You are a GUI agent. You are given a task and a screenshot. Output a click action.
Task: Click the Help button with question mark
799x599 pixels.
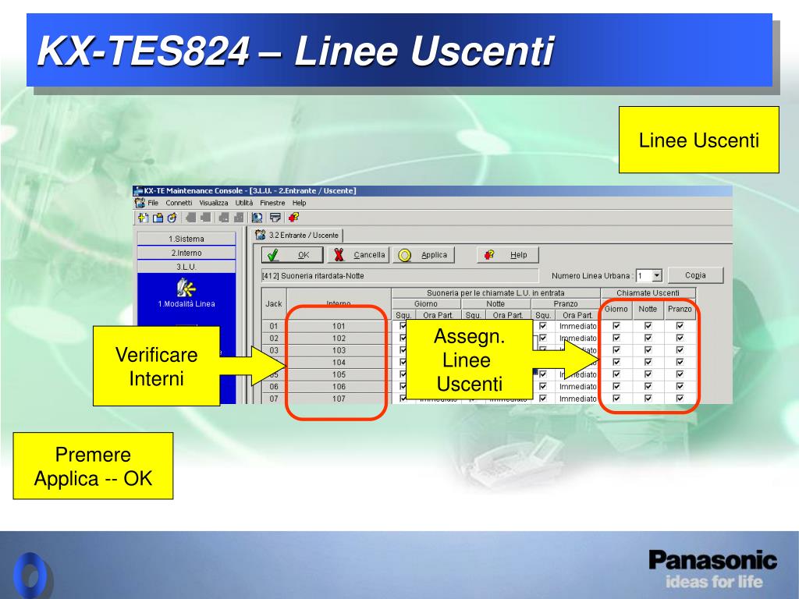click(x=507, y=255)
